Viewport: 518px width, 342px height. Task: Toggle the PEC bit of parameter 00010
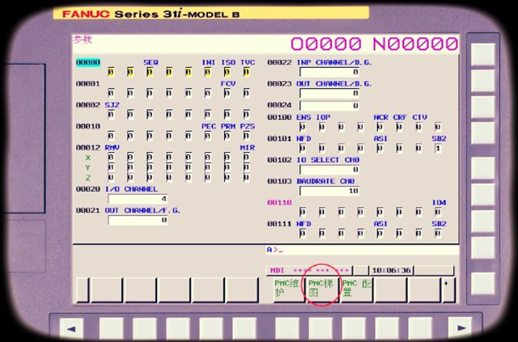[207, 137]
